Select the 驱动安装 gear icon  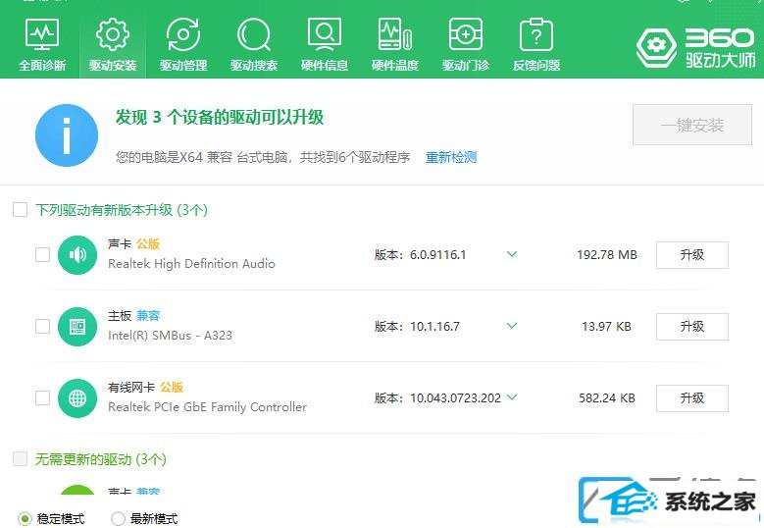(x=113, y=34)
